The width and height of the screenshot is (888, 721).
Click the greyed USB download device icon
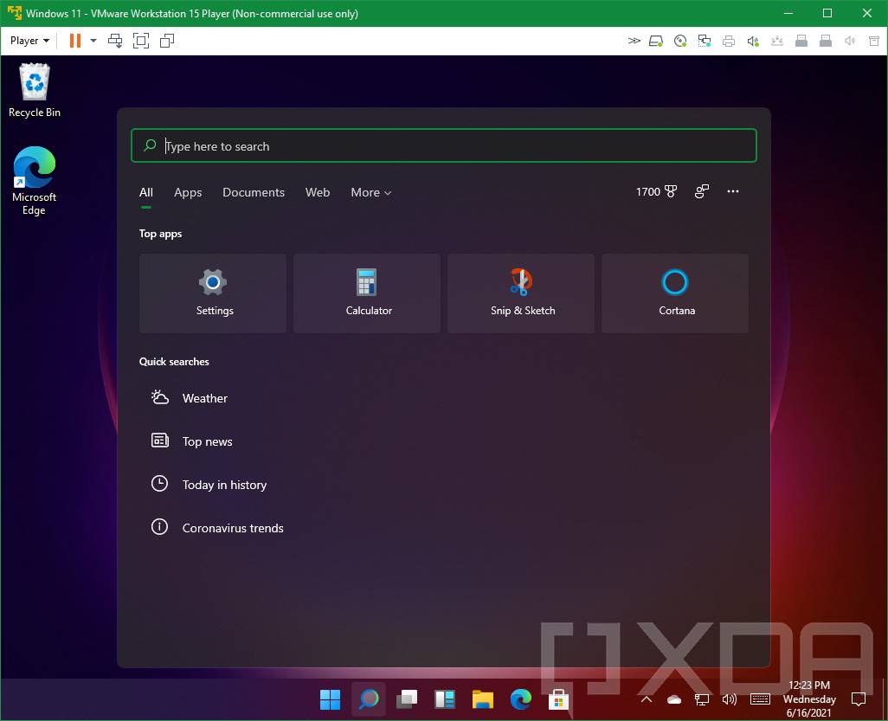(777, 41)
